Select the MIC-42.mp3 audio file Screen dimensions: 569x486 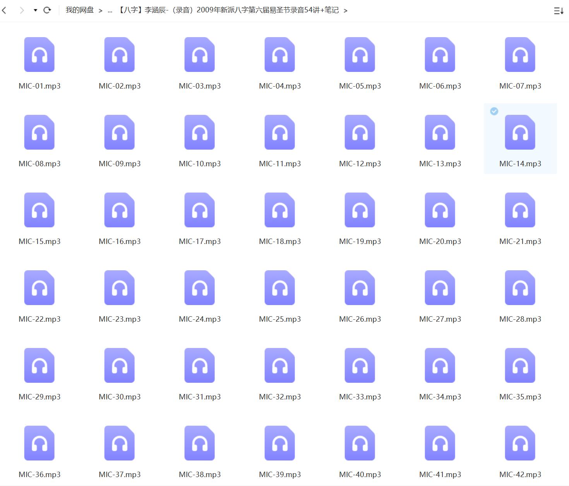tap(520, 443)
